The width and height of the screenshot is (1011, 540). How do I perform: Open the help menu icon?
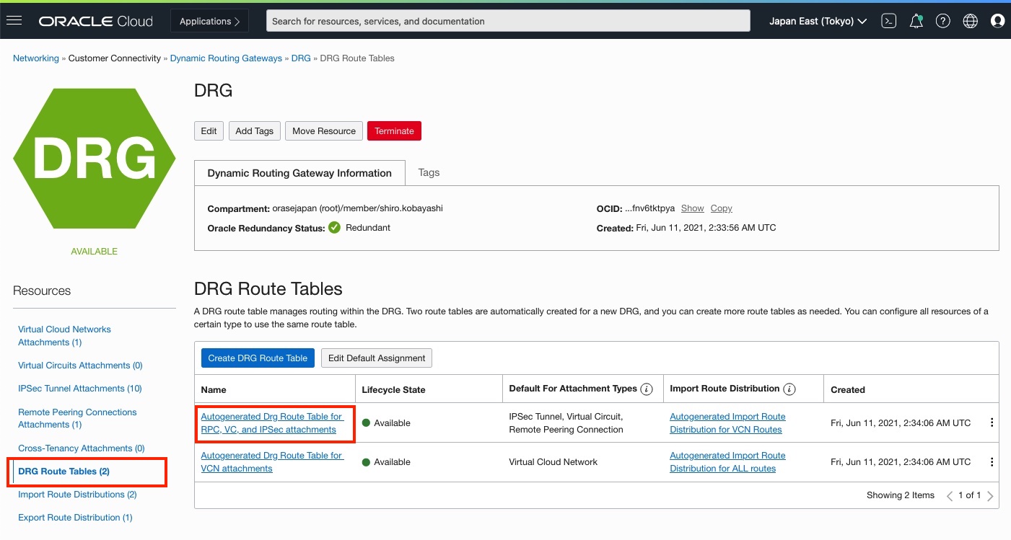point(943,20)
